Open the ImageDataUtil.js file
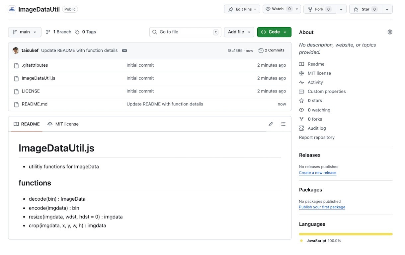Viewport: 405px width, 255px height. (39, 78)
